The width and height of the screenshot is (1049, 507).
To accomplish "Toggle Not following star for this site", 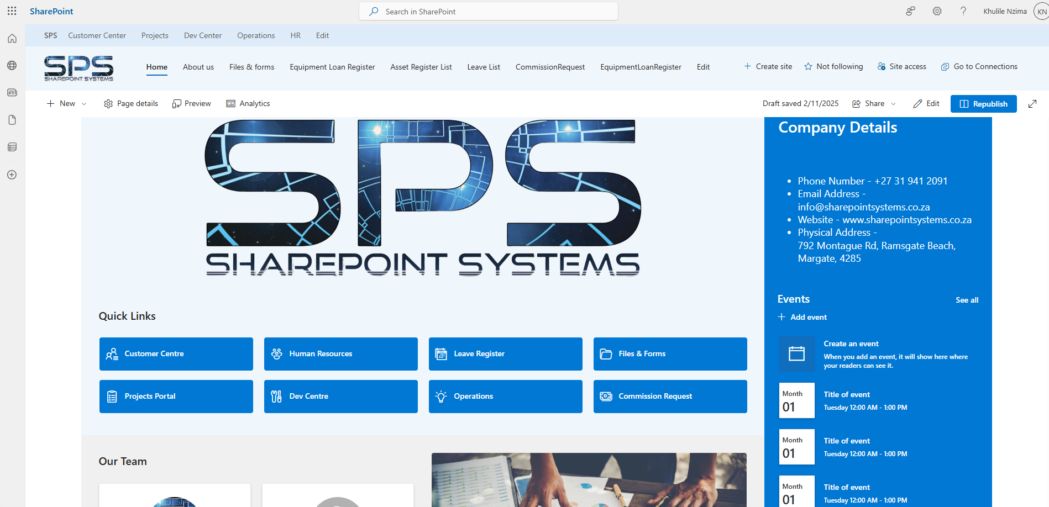I will click(x=833, y=66).
